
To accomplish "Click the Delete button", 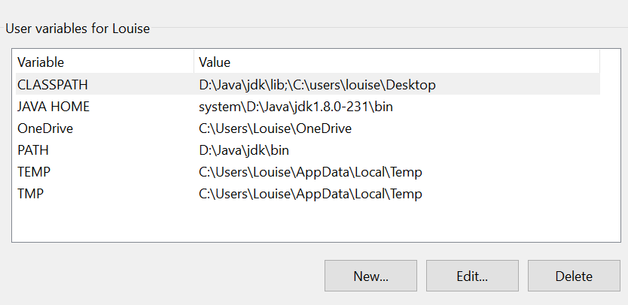I will click(574, 276).
